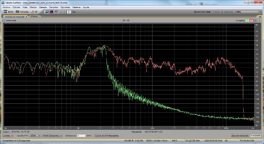Toggle Congelar snapshot 2 (red)
Viewport: 264px width, 144px height.
pyautogui.click(x=251, y=20)
